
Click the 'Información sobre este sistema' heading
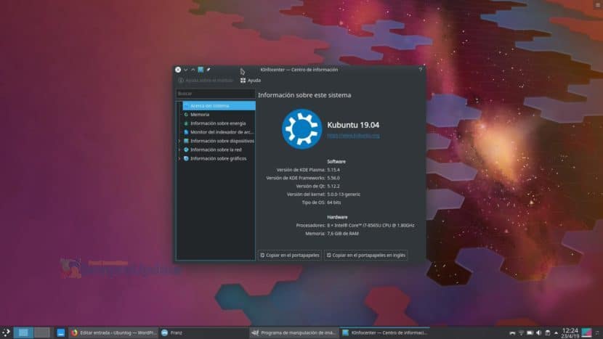click(x=304, y=95)
